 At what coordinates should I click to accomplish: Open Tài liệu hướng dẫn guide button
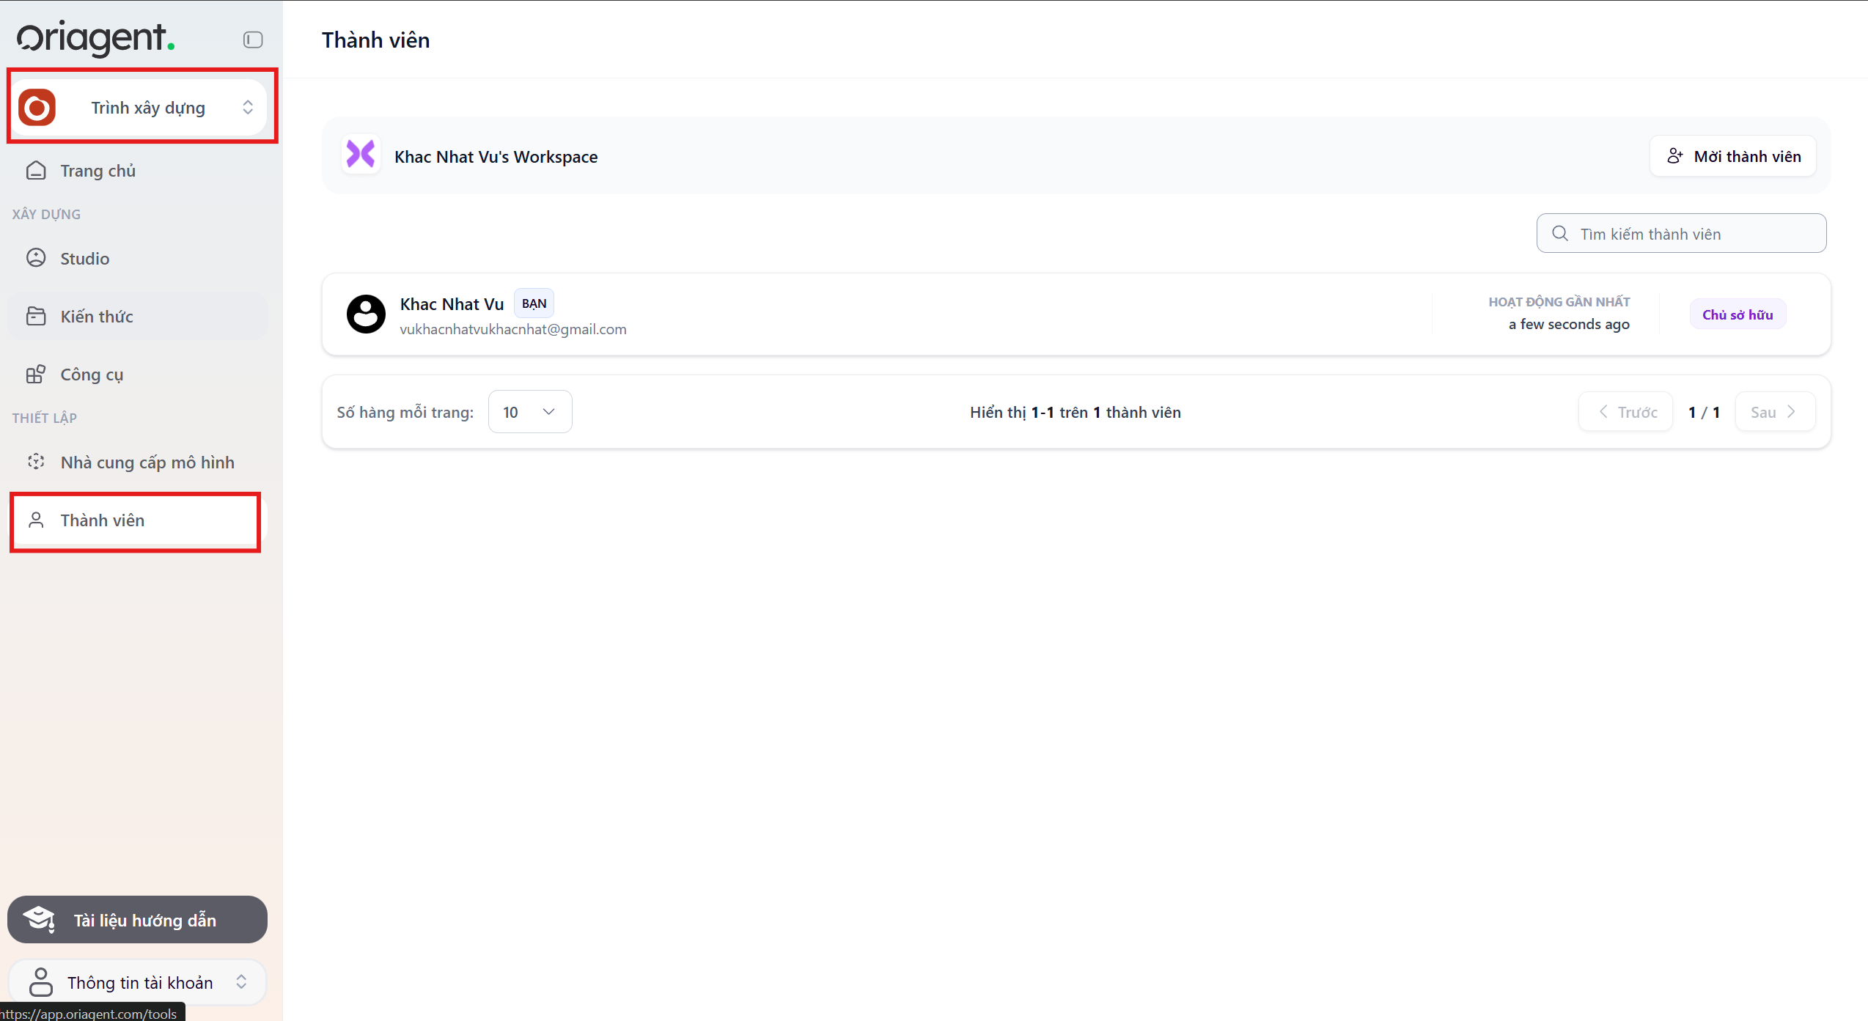coord(137,920)
